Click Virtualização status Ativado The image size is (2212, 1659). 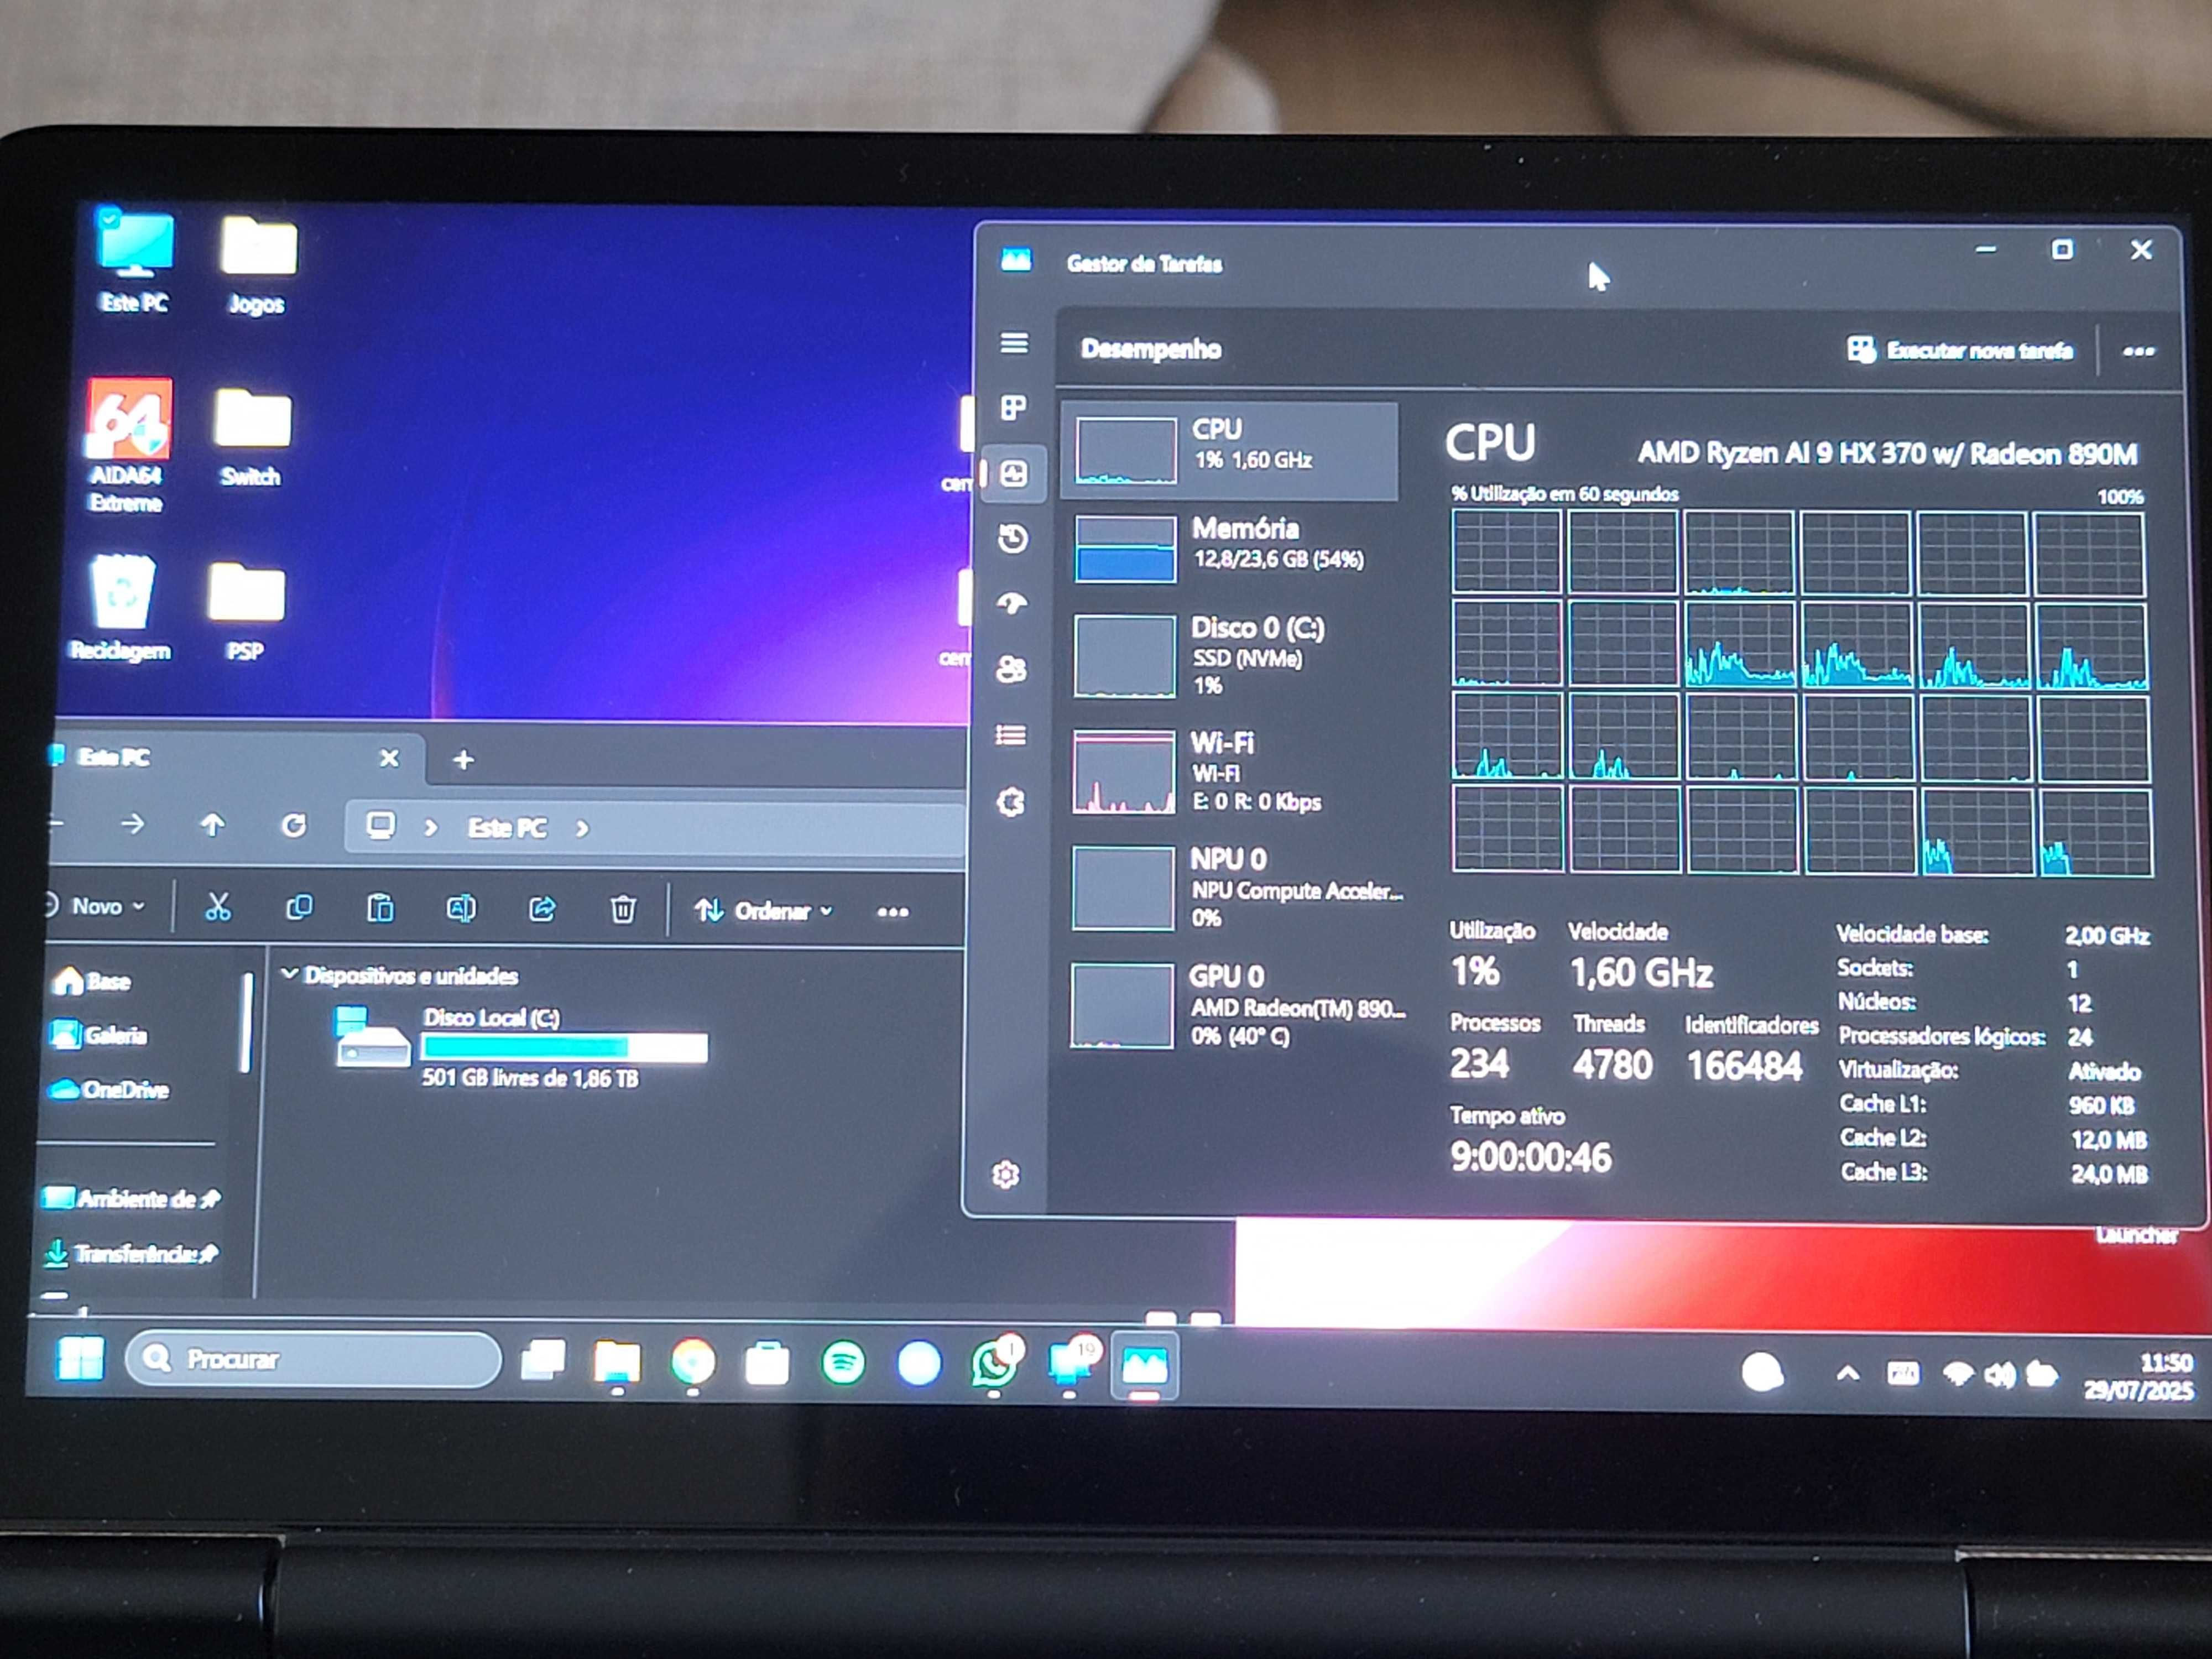(2104, 1071)
